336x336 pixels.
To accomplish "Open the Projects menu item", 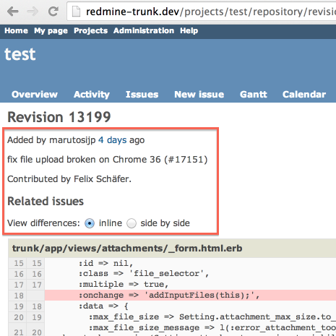I will [x=90, y=30].
